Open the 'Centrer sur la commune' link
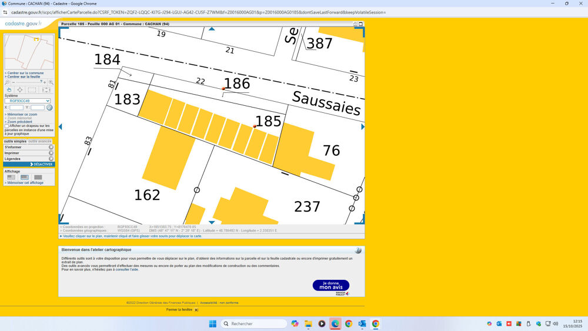 pyautogui.click(x=25, y=73)
